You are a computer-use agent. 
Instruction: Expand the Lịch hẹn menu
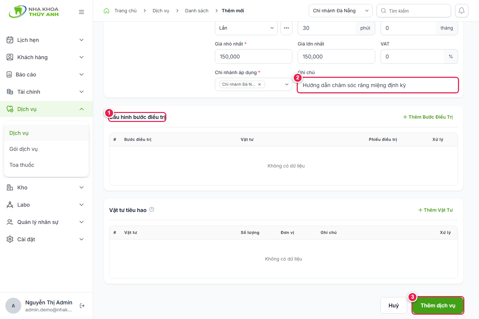(x=81, y=40)
